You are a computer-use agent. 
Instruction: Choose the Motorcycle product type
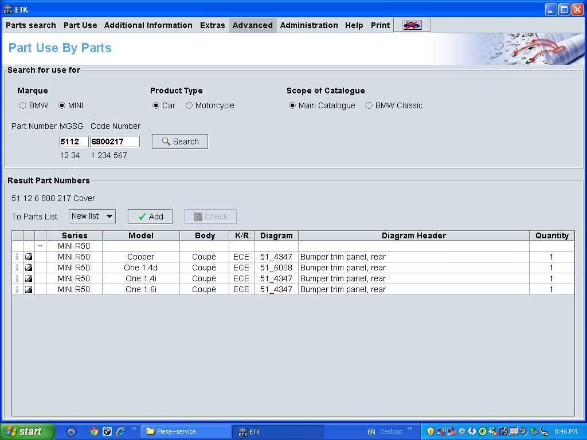(x=189, y=105)
